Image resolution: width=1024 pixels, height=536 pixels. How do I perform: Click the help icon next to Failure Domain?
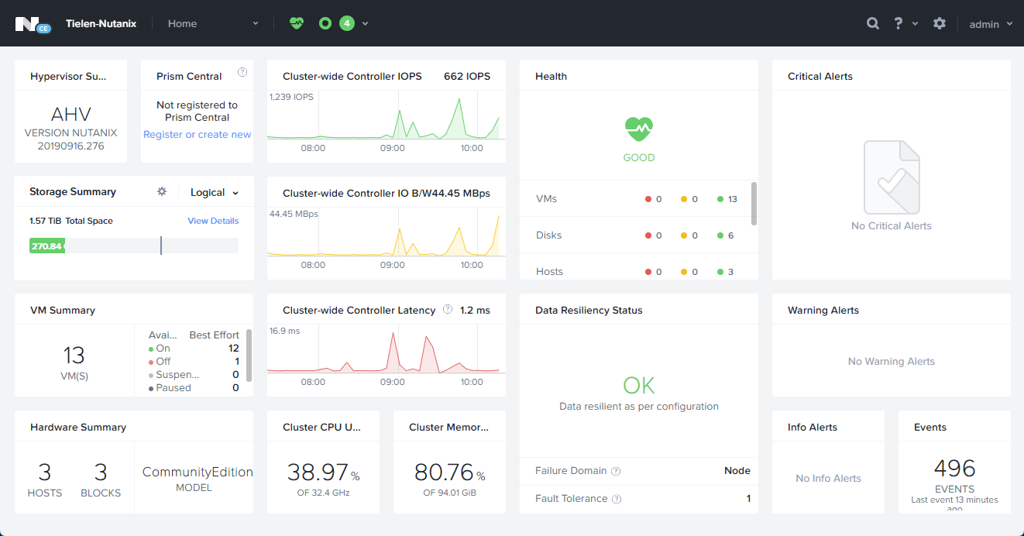(616, 471)
